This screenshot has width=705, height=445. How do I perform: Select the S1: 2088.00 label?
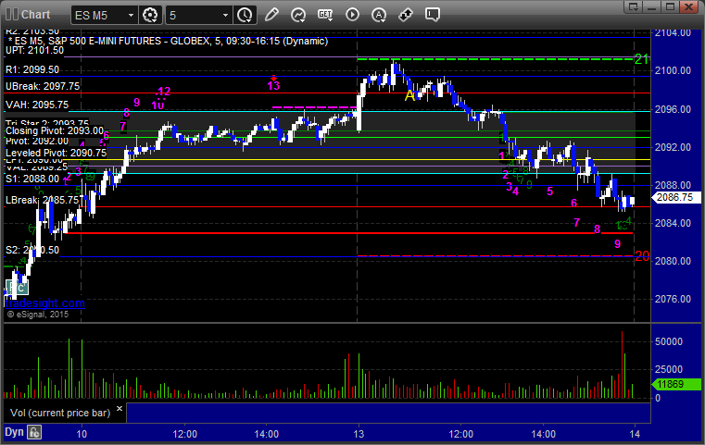coord(32,179)
